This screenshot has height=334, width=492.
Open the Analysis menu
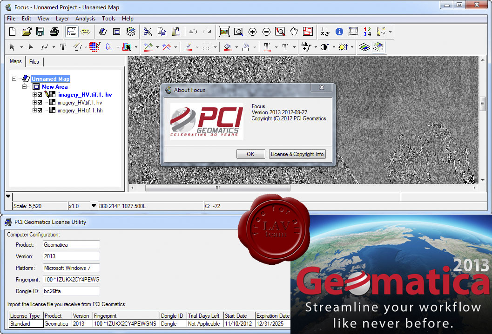point(85,19)
